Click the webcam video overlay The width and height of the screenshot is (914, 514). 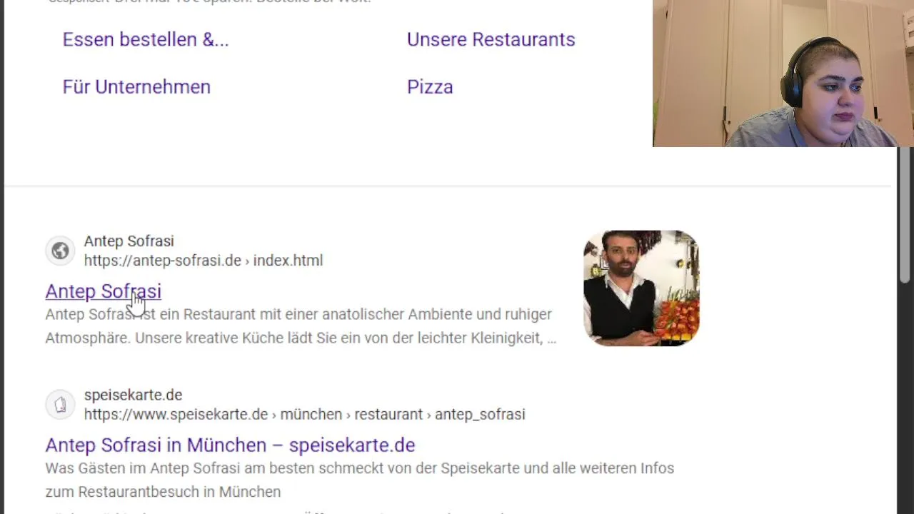[783, 74]
